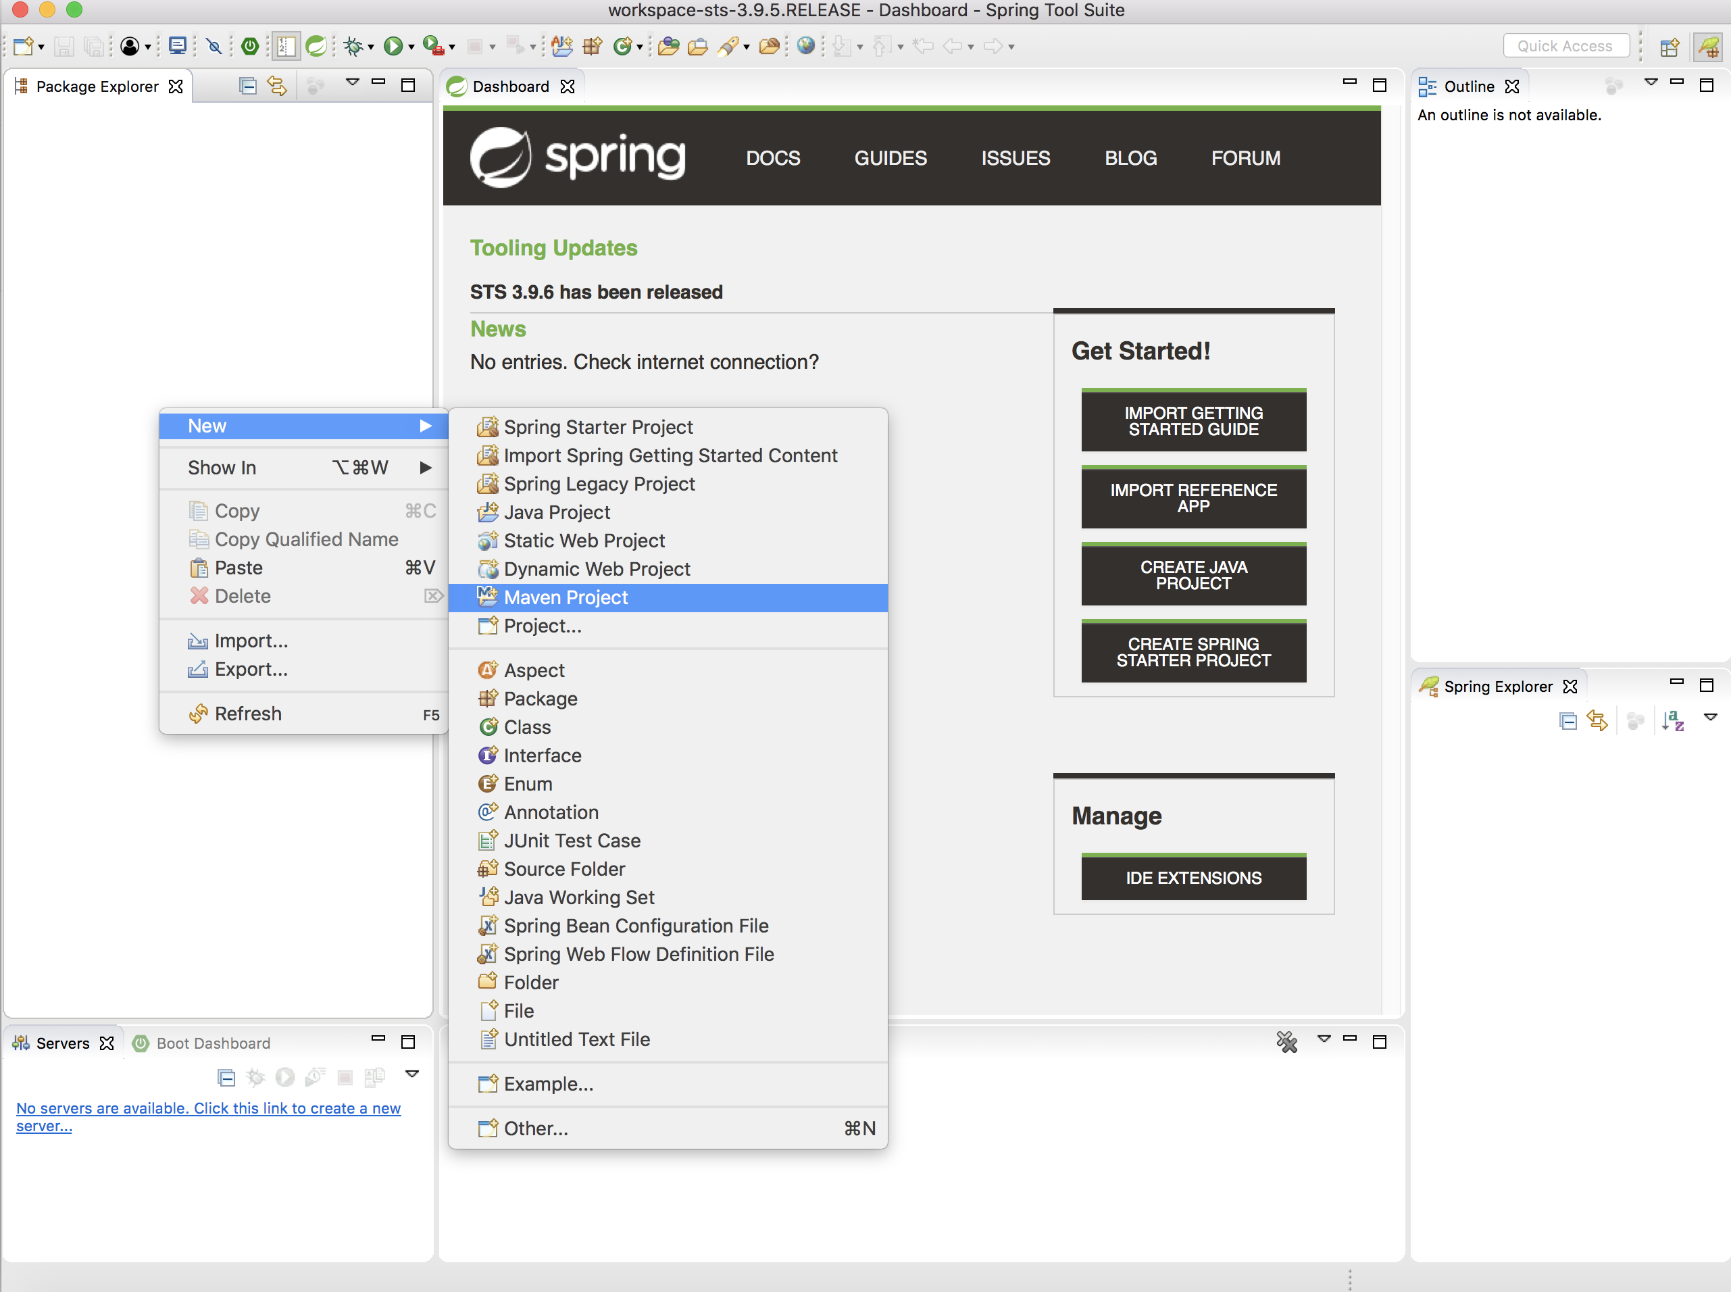Click the New Java Project toolbar icon
This screenshot has width=1731, height=1292.
click(562, 46)
